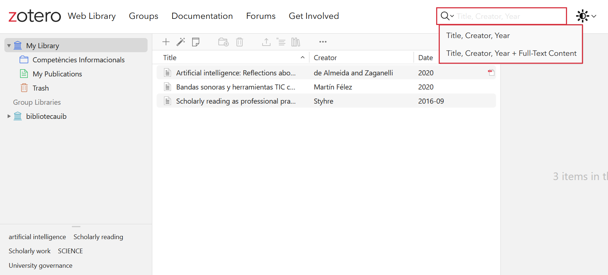Click the Create Bibliography books icon
Viewport: 608px width, 275px height.
click(x=296, y=42)
